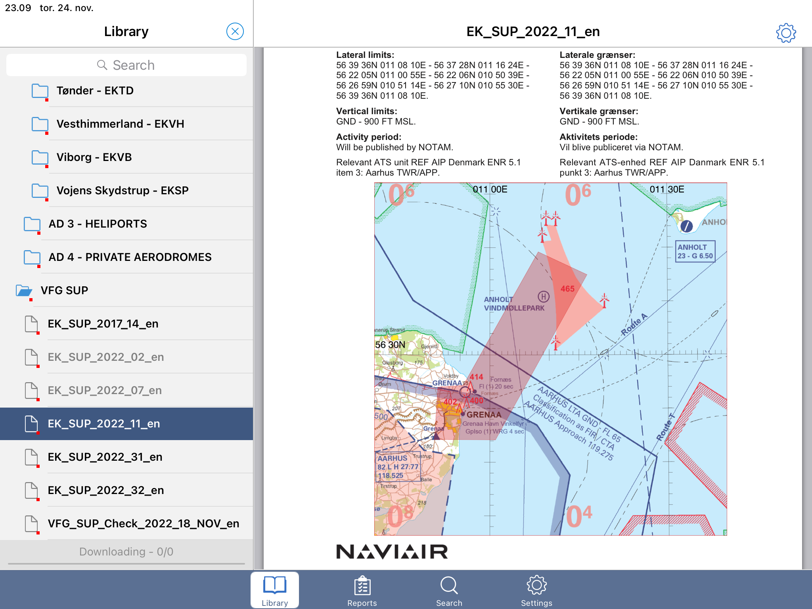Click the Vesthimmerland folder icon
Image resolution: width=812 pixels, height=609 pixels.
[x=40, y=124]
